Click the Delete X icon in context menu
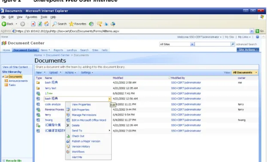Screen dimensions: 267x162 tap(68, 125)
